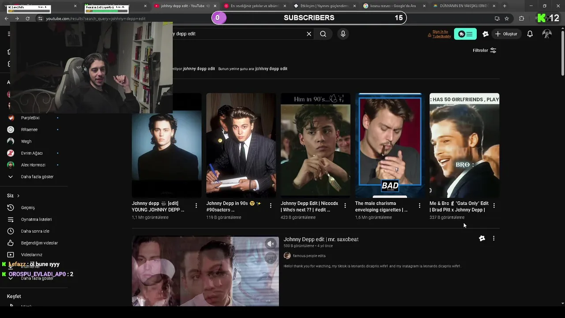The width and height of the screenshot is (565, 318).
Task: Open the browser extensions puzzle icon
Action: [522, 19]
